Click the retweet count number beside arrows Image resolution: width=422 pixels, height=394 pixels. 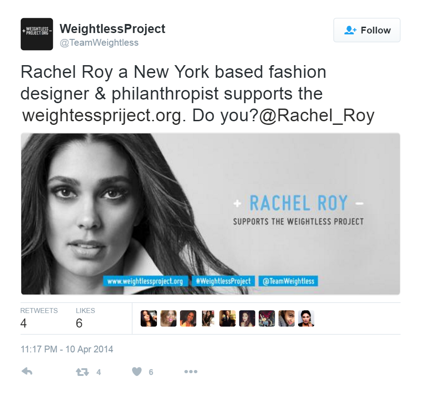click(x=99, y=372)
